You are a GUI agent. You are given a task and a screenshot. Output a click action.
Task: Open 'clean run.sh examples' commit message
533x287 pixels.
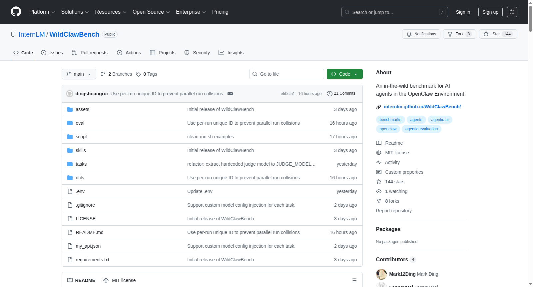211,137
